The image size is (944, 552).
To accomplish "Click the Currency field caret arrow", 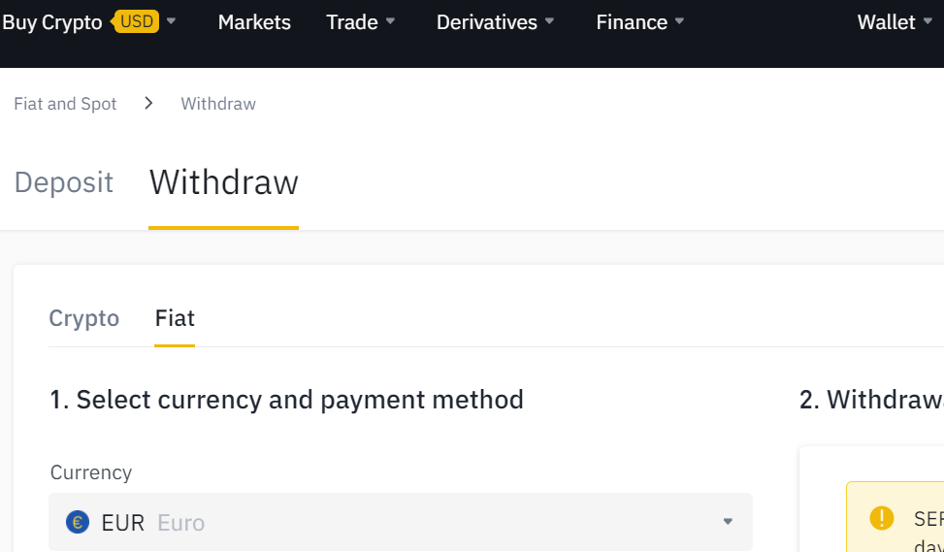I will point(728,521).
